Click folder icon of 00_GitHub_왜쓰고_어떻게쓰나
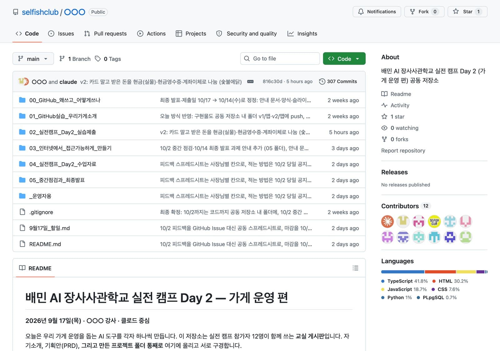Image resolution: width=500 pixels, height=351 pixels. (x=22, y=100)
